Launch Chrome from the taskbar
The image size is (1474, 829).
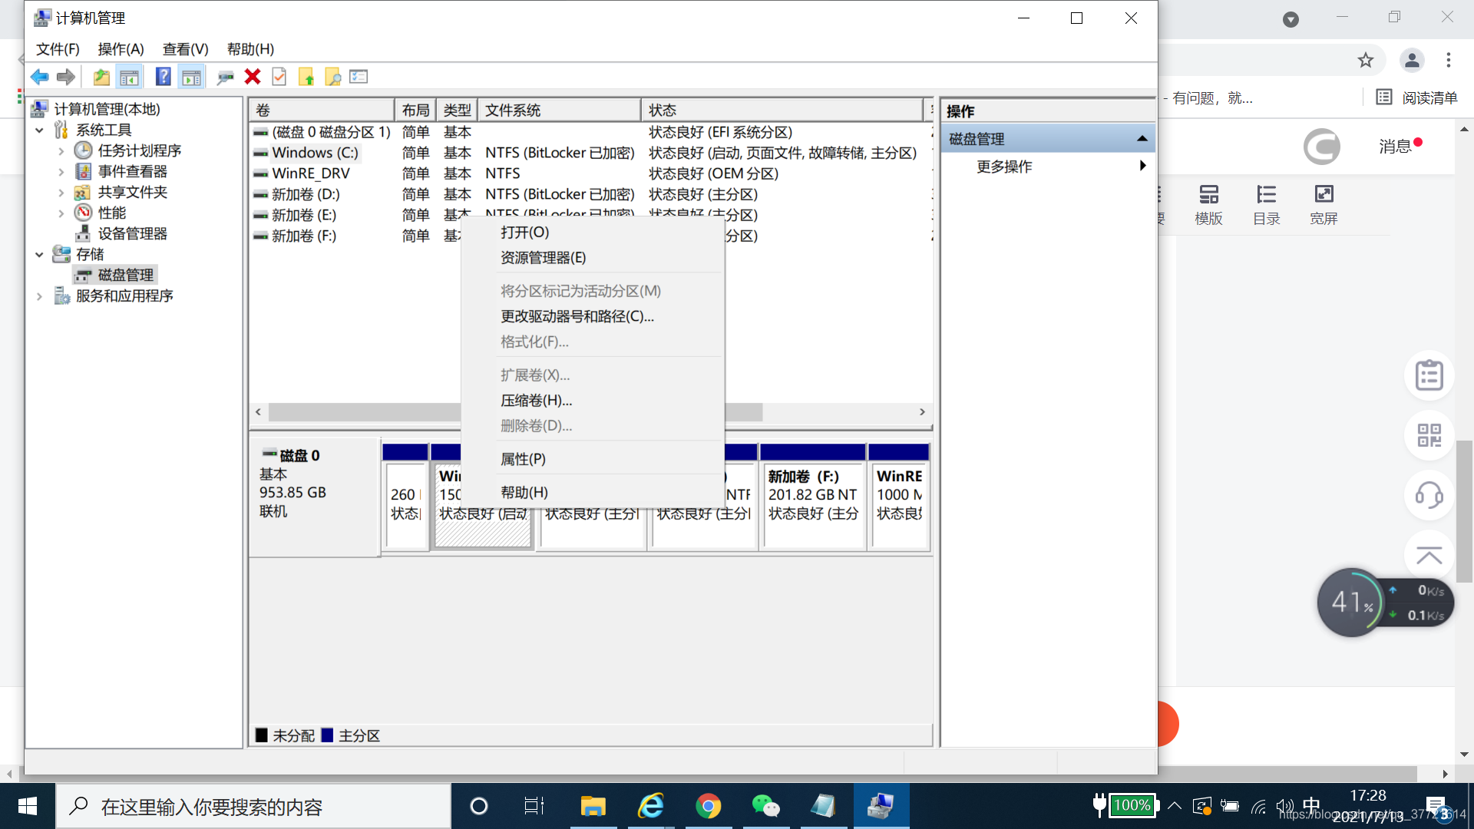coord(708,806)
